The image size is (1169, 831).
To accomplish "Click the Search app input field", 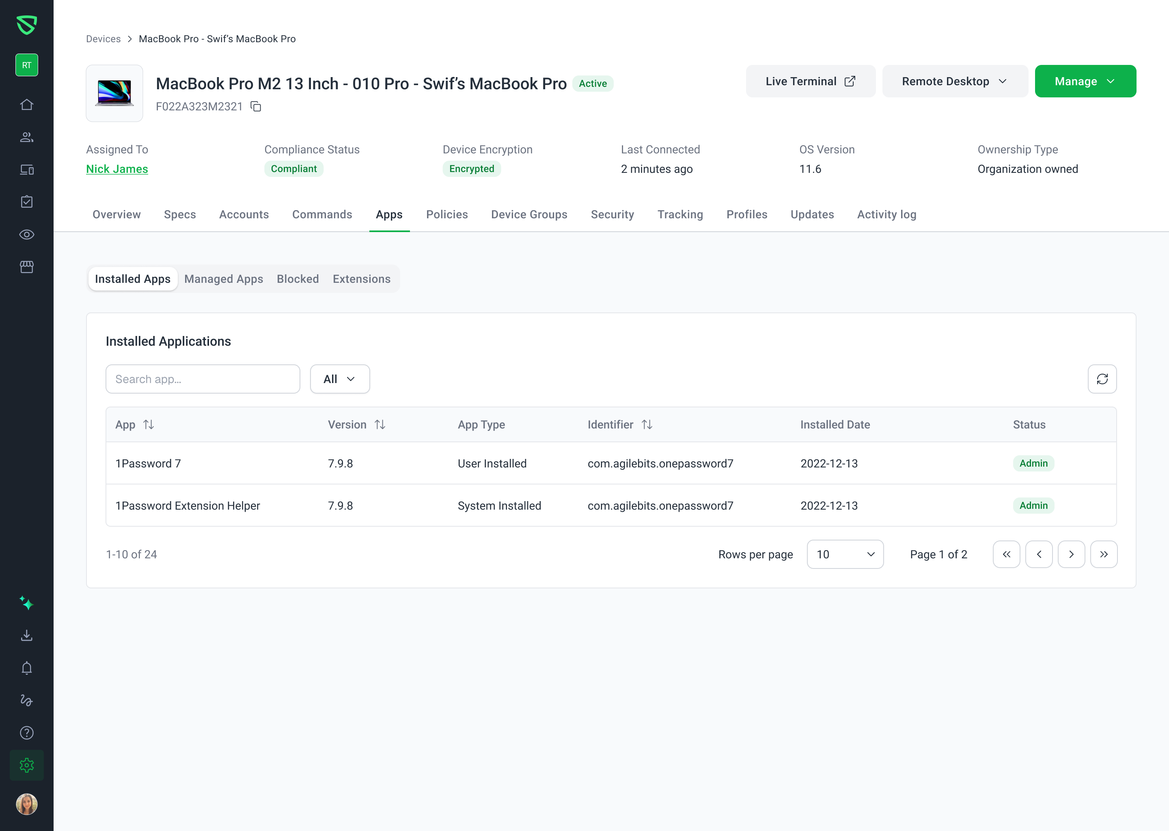I will click(x=203, y=379).
